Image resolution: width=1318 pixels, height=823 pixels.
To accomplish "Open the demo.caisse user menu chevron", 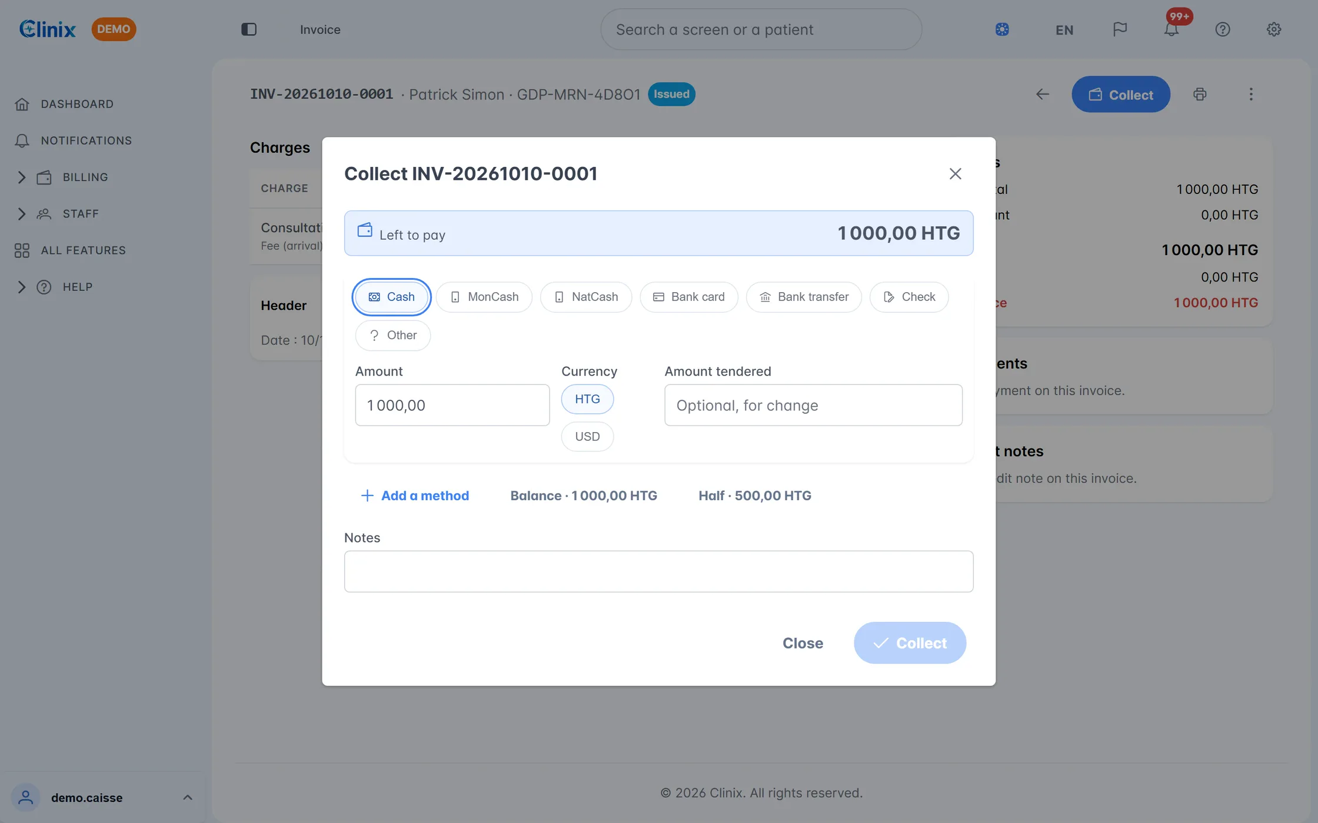I will [187, 798].
